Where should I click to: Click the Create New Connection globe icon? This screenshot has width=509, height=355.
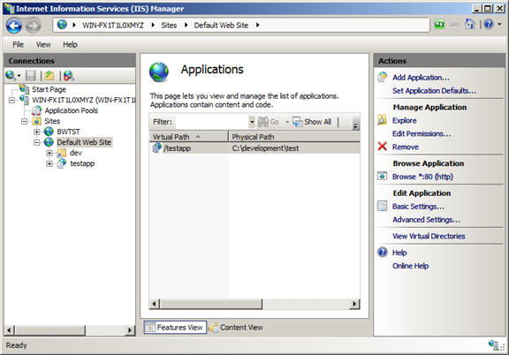coord(11,76)
